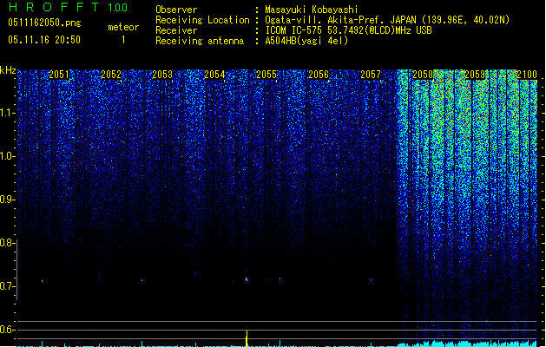
Task: Click the Receiving antenna label
Action: [200, 41]
